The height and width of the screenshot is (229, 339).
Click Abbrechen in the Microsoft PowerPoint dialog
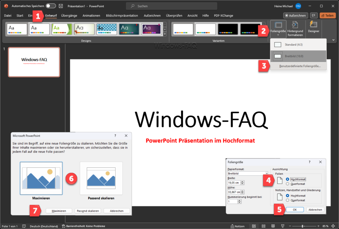[117, 211]
